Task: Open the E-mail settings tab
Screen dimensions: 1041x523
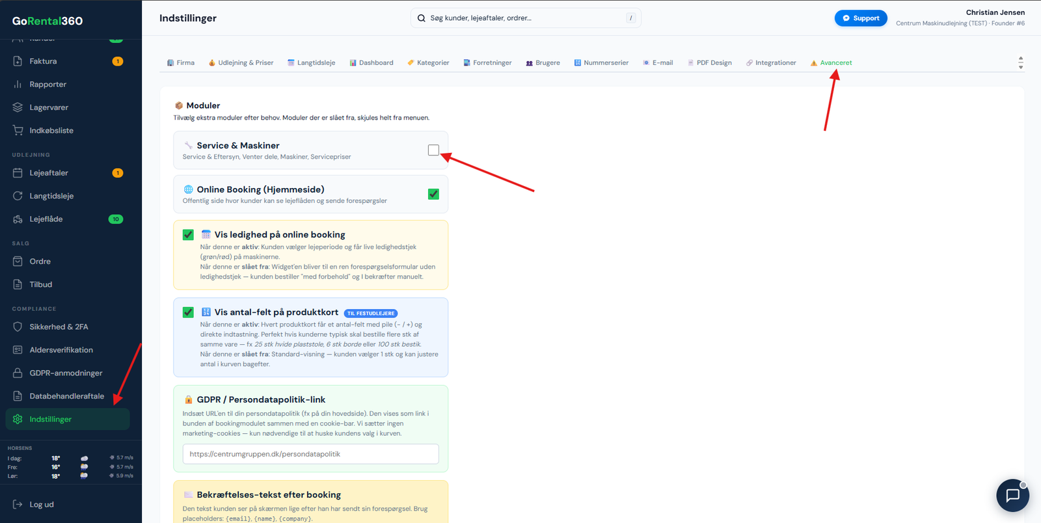Action: point(658,63)
